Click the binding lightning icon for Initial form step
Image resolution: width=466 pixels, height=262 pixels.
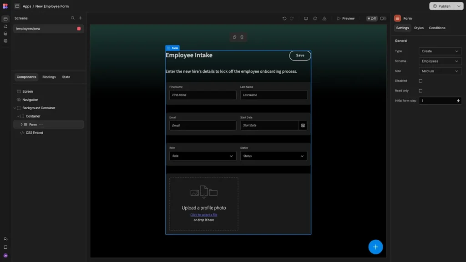coord(458,101)
